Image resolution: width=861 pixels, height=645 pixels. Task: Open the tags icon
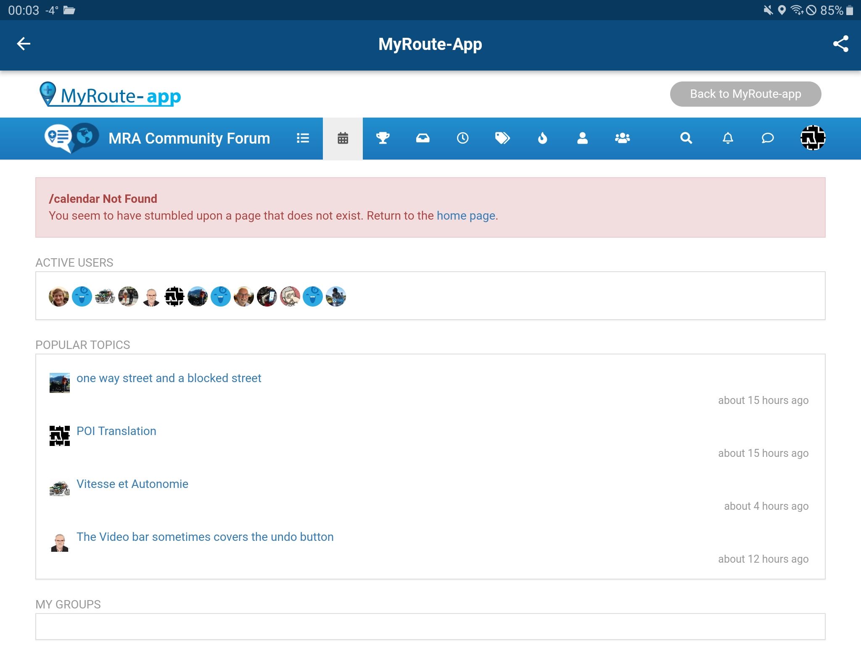tap(502, 138)
